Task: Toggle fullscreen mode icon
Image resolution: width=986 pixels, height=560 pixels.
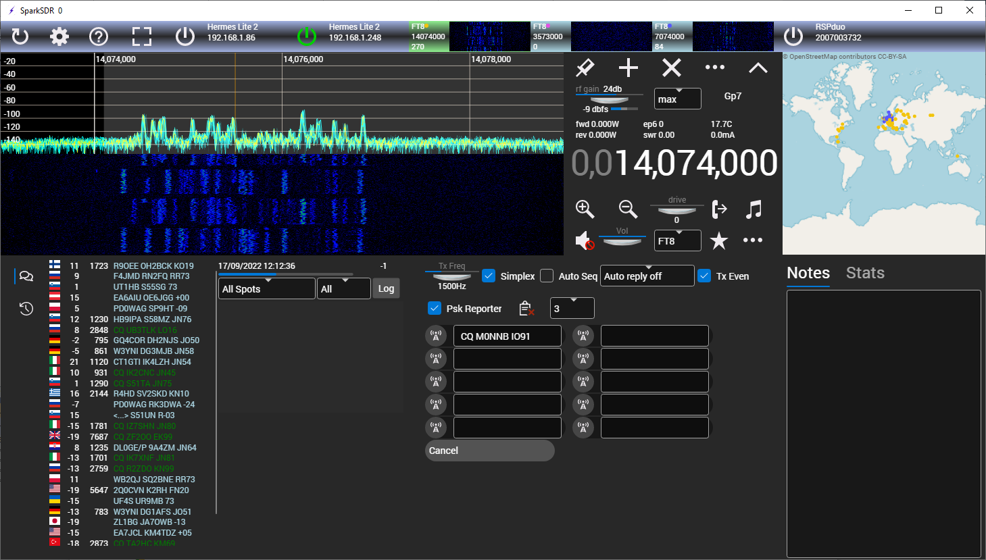Action: coord(141,36)
